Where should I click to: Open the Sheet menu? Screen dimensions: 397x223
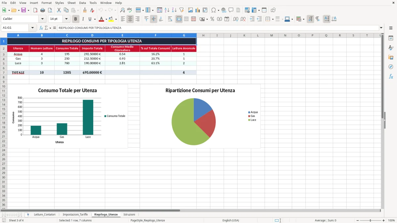[71, 3]
